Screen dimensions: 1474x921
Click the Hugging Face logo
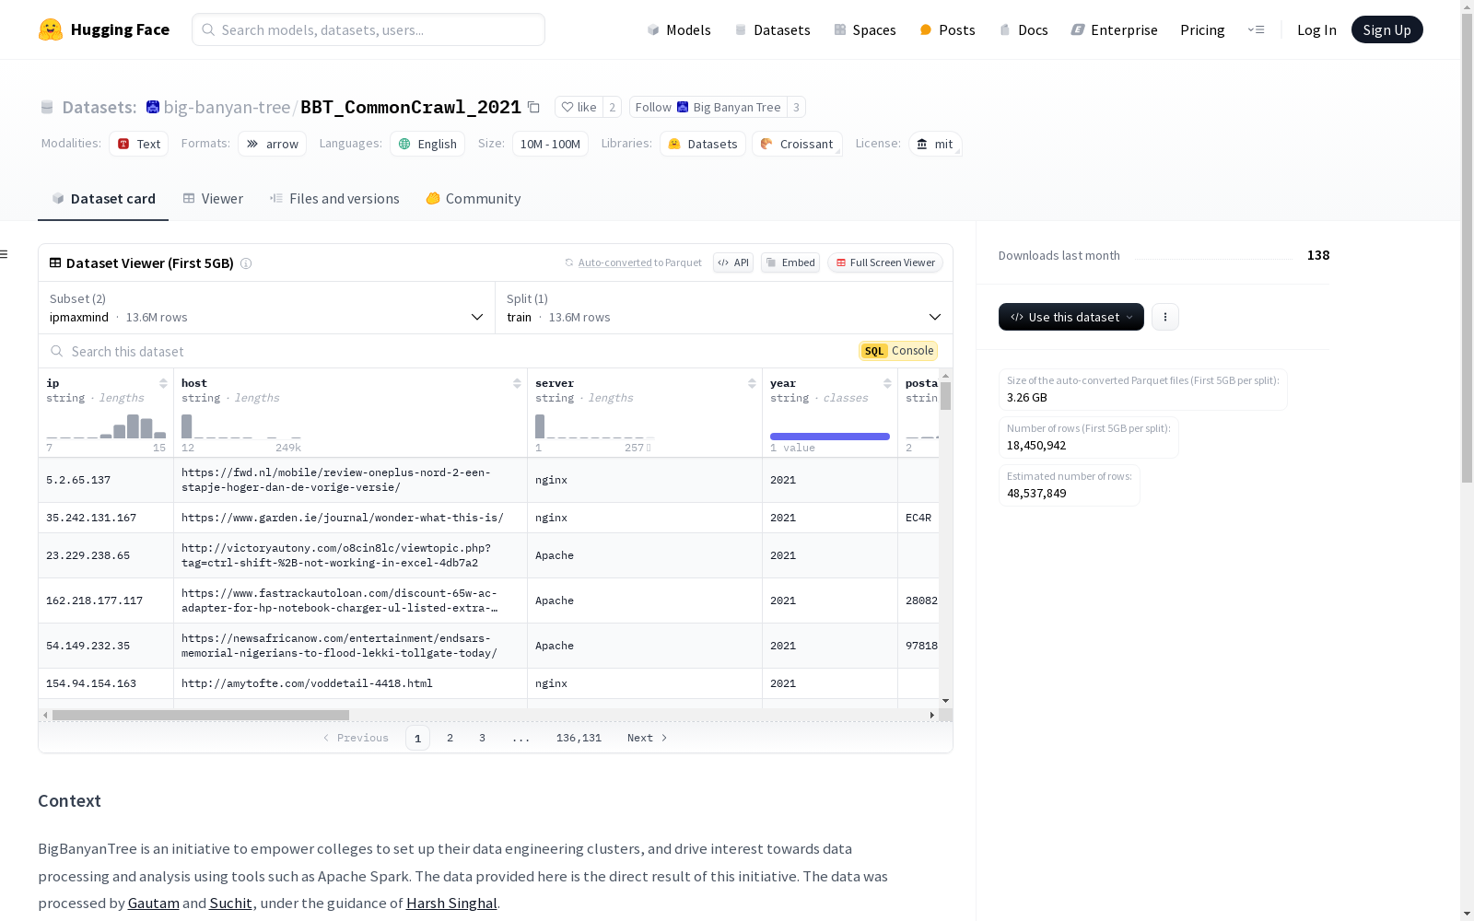point(104,29)
